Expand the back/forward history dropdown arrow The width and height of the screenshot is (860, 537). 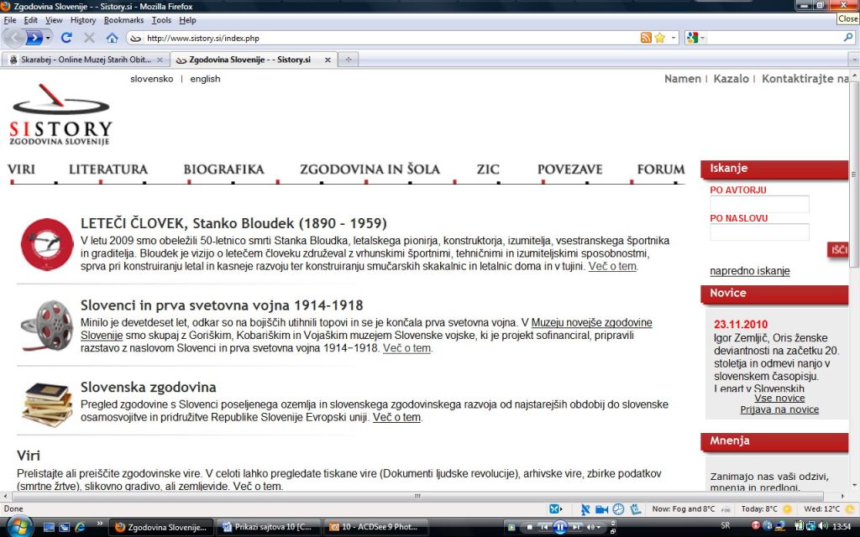pyautogui.click(x=48, y=38)
